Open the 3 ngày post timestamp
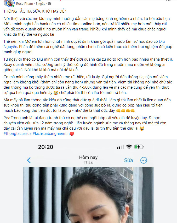Viewport: 177px width, 223px height. point(40,4)
